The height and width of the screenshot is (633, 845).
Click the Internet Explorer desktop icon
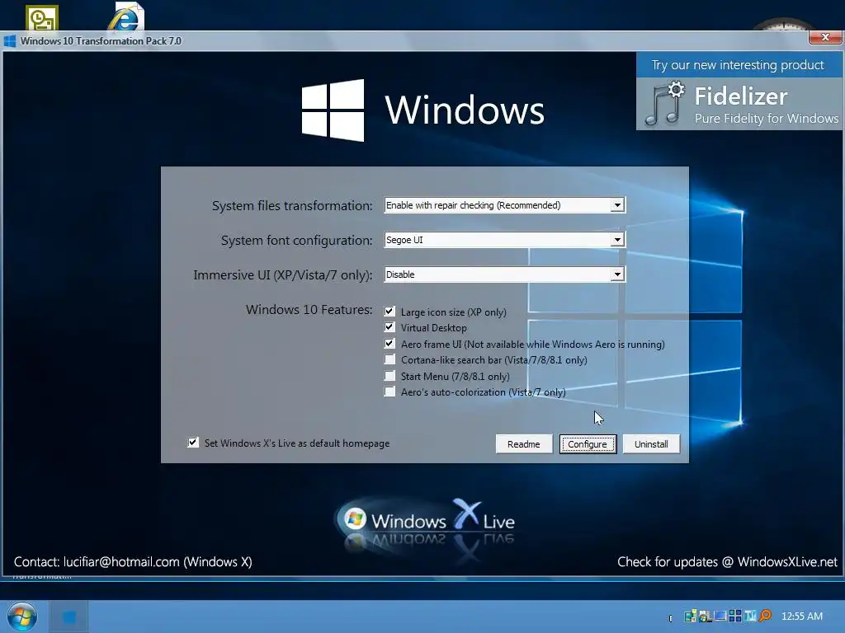126,17
